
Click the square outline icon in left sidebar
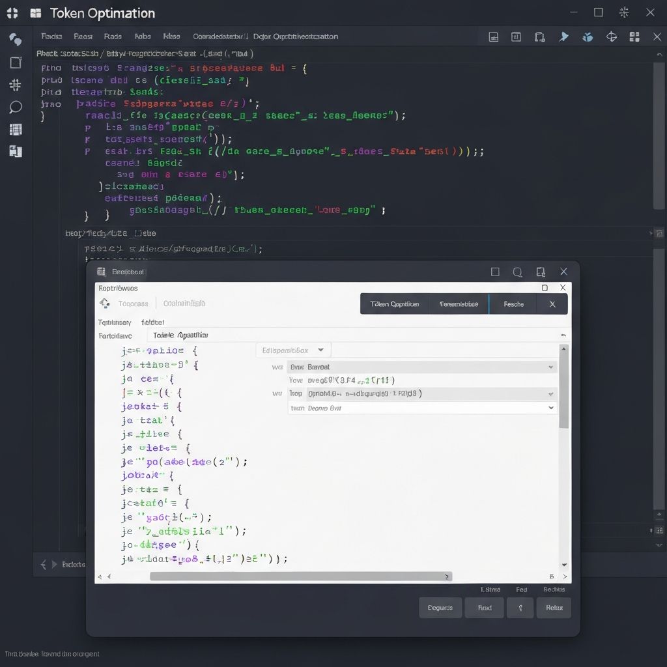[16, 63]
